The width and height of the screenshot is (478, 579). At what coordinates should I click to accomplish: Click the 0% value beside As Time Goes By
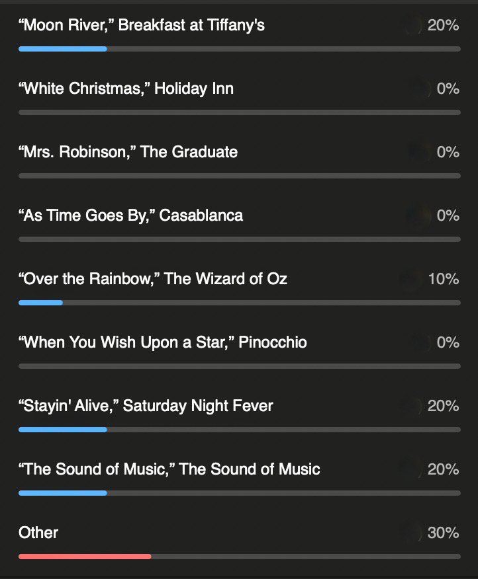448,216
